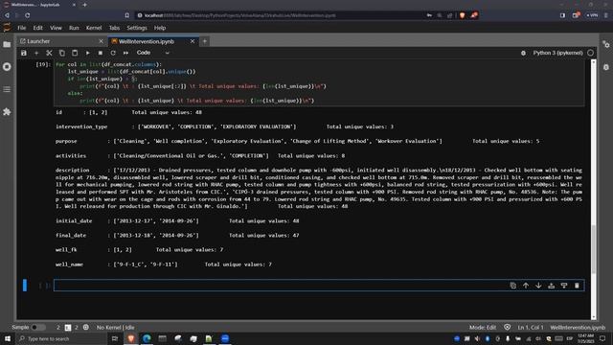Duplicate the active cell from cell toolbar
The image size is (613, 345).
coord(513,286)
